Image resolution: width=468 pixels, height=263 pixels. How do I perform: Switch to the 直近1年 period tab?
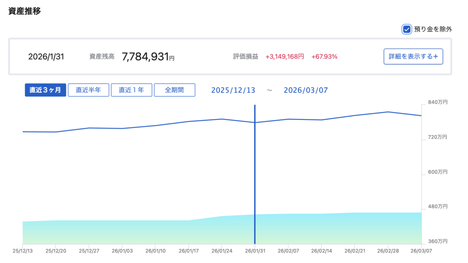coord(132,90)
